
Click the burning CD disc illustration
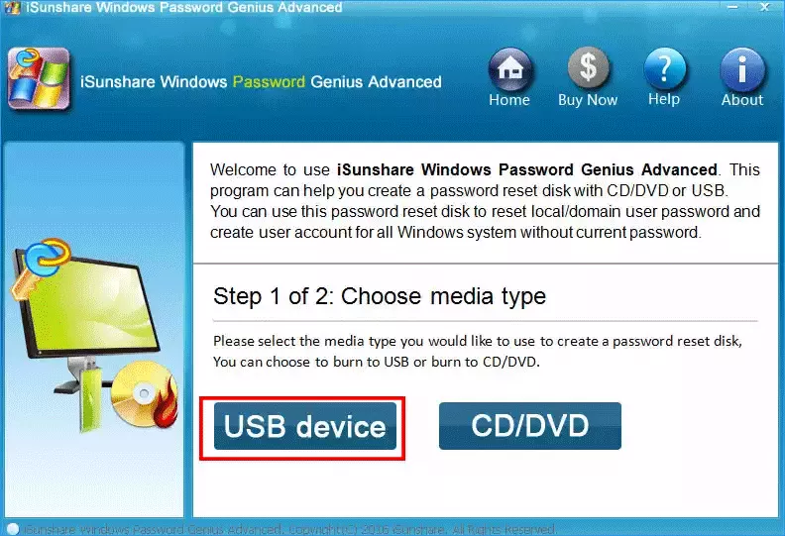click(x=144, y=394)
